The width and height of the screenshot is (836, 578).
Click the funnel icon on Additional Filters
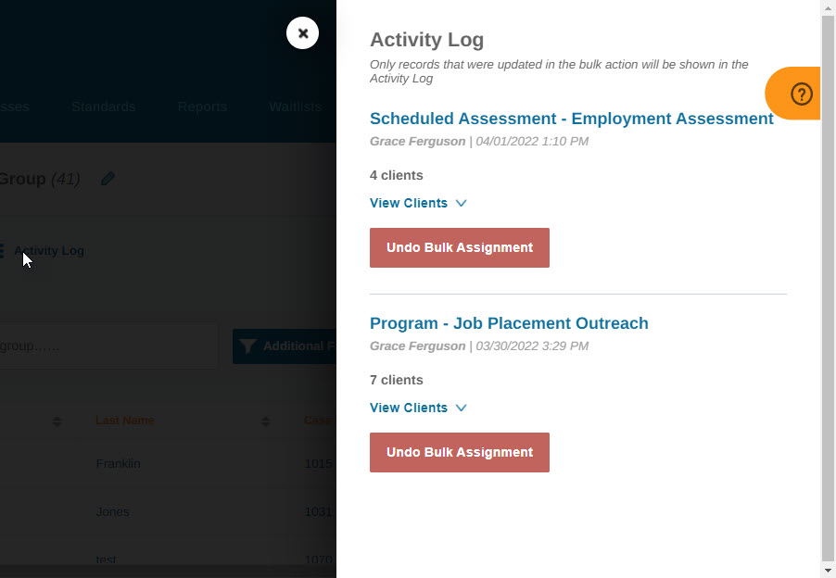pos(247,346)
